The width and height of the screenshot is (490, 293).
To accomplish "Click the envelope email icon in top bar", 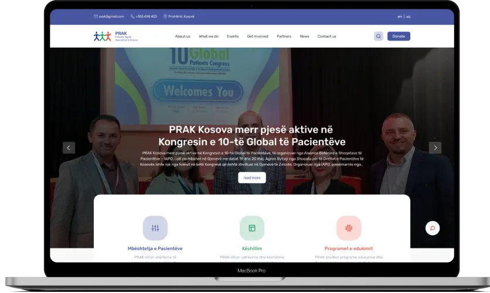I will (96, 16).
